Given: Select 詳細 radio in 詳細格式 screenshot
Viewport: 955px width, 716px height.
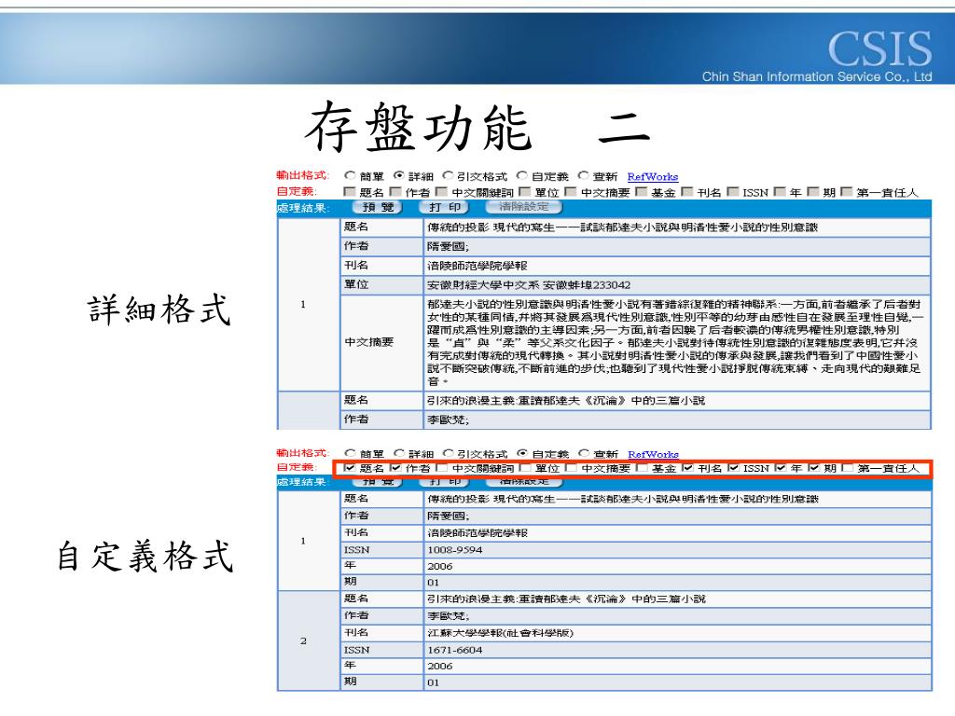Looking at the screenshot, I should (x=399, y=176).
